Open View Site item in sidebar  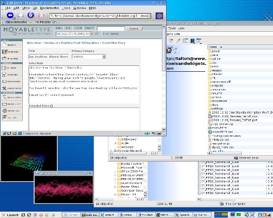pyautogui.click(x=12, y=118)
